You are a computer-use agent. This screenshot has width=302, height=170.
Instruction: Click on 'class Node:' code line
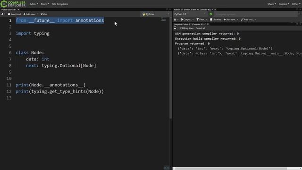tap(30, 52)
